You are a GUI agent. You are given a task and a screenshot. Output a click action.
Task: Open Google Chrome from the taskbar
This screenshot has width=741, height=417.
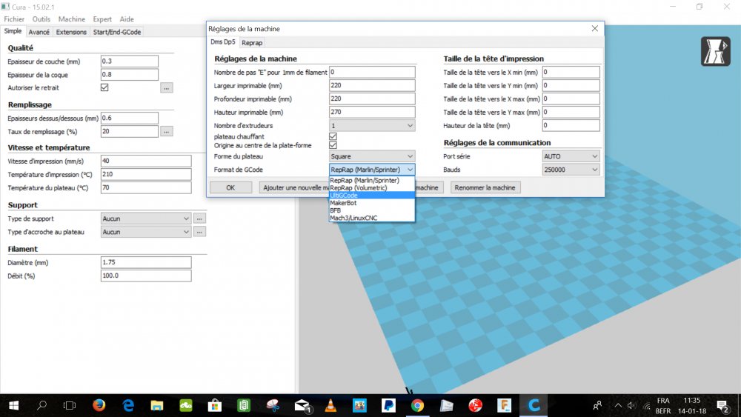pyautogui.click(x=417, y=405)
